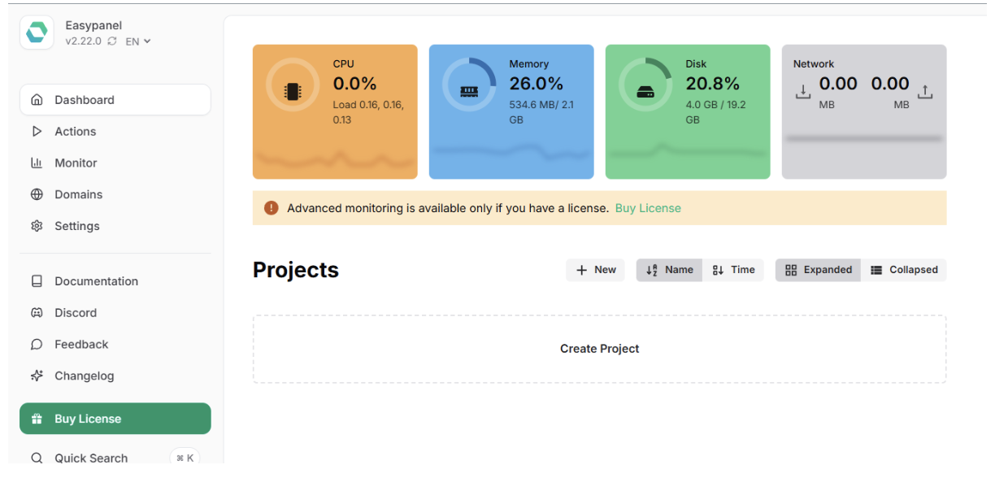The width and height of the screenshot is (995, 504).
Task: Click the Memory usage graph line
Action: [x=511, y=150]
